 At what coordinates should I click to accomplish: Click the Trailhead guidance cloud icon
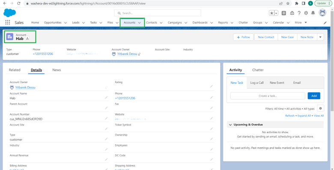(x=292, y=13)
